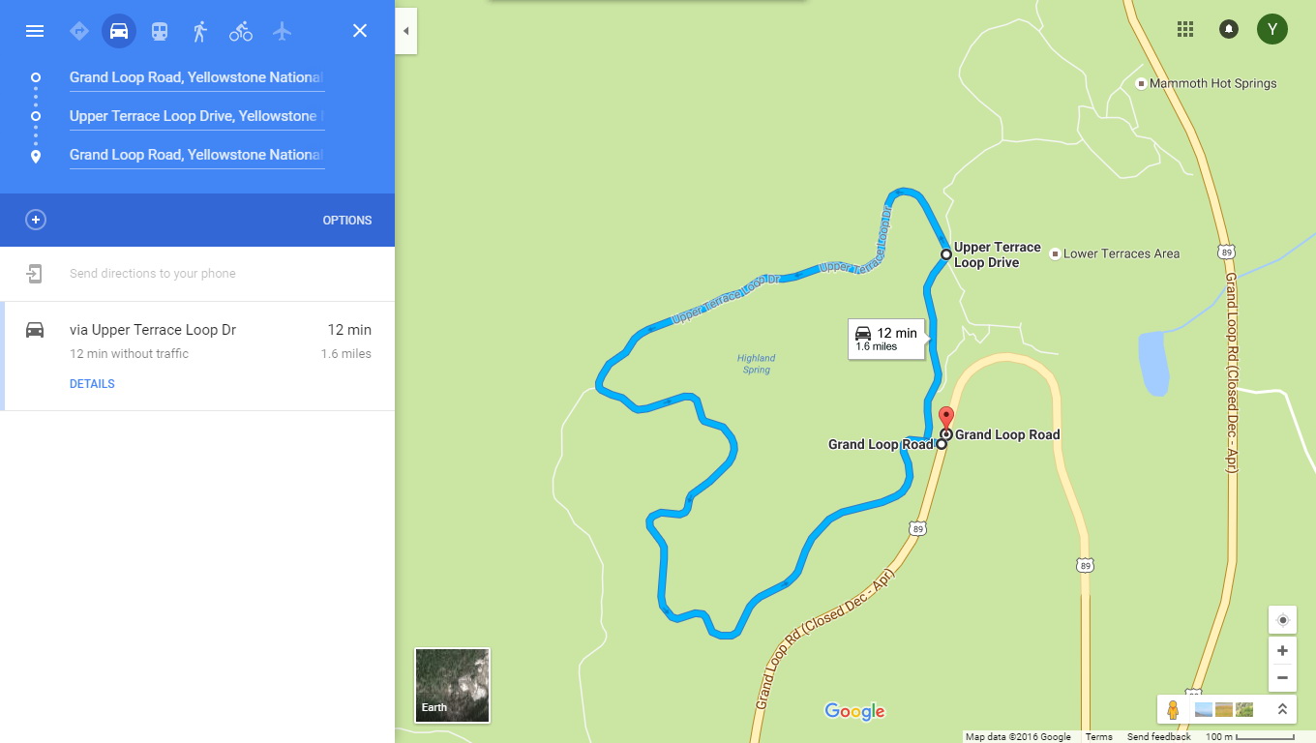
Task: Switch to transit travel mode
Action: [x=160, y=31]
